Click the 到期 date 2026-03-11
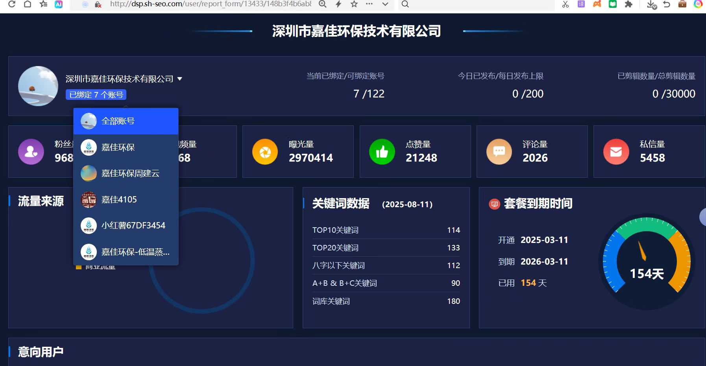Image resolution: width=706 pixels, height=366 pixels. coord(544,262)
